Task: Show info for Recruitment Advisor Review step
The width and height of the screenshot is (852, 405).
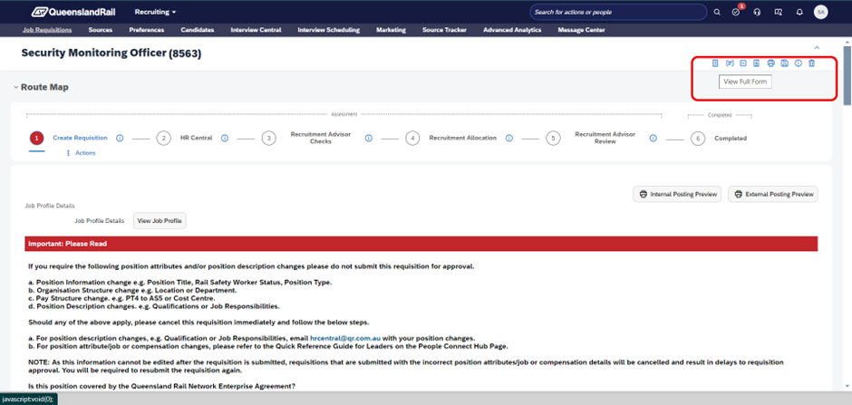Action: 654,138
